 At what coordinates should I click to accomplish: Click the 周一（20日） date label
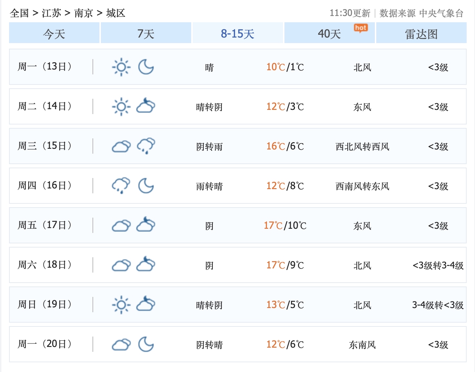tap(45, 344)
